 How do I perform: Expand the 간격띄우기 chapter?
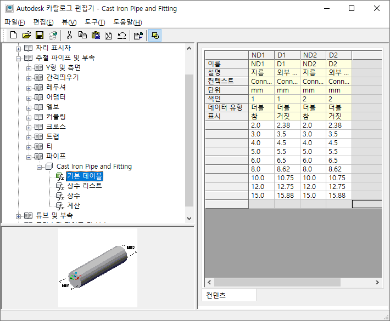[x=29, y=78]
